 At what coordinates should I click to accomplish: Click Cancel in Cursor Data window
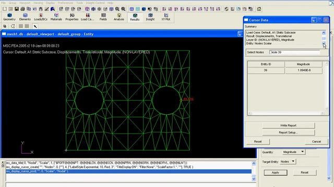pos(316,141)
